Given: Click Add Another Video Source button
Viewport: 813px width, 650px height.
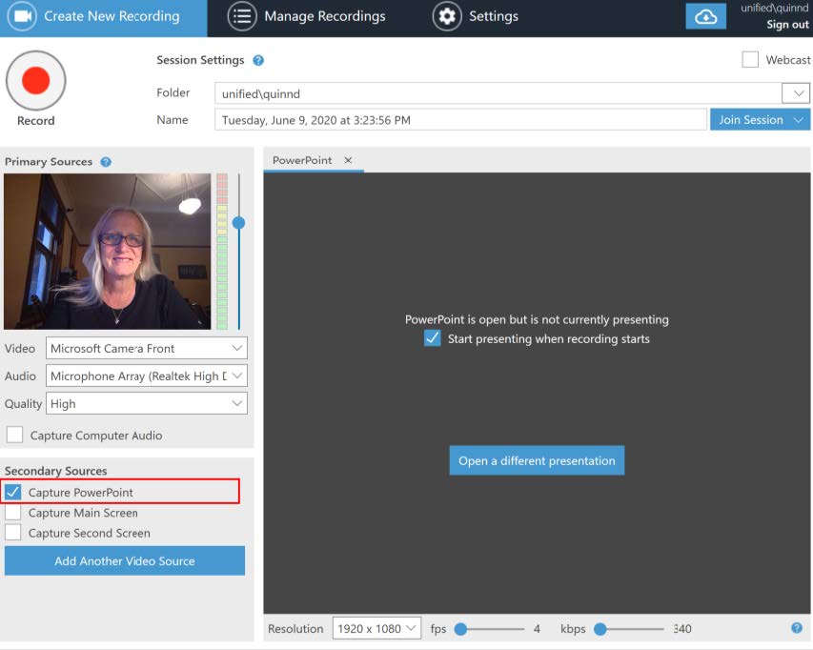Looking at the screenshot, I should (x=125, y=561).
